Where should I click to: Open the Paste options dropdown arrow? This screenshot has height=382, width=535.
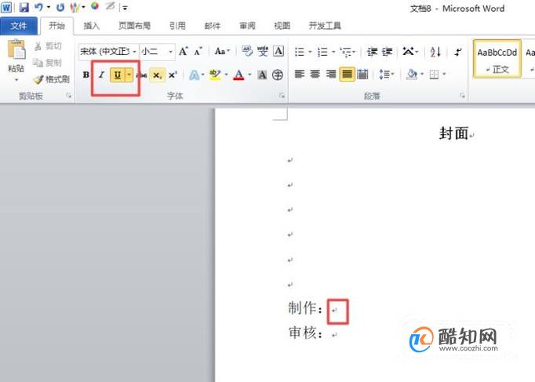[16, 81]
